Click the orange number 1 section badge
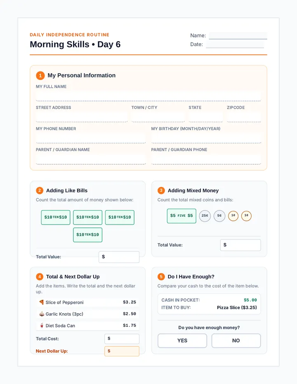Image resolution: width=297 pixels, height=384 pixels. pos(40,75)
